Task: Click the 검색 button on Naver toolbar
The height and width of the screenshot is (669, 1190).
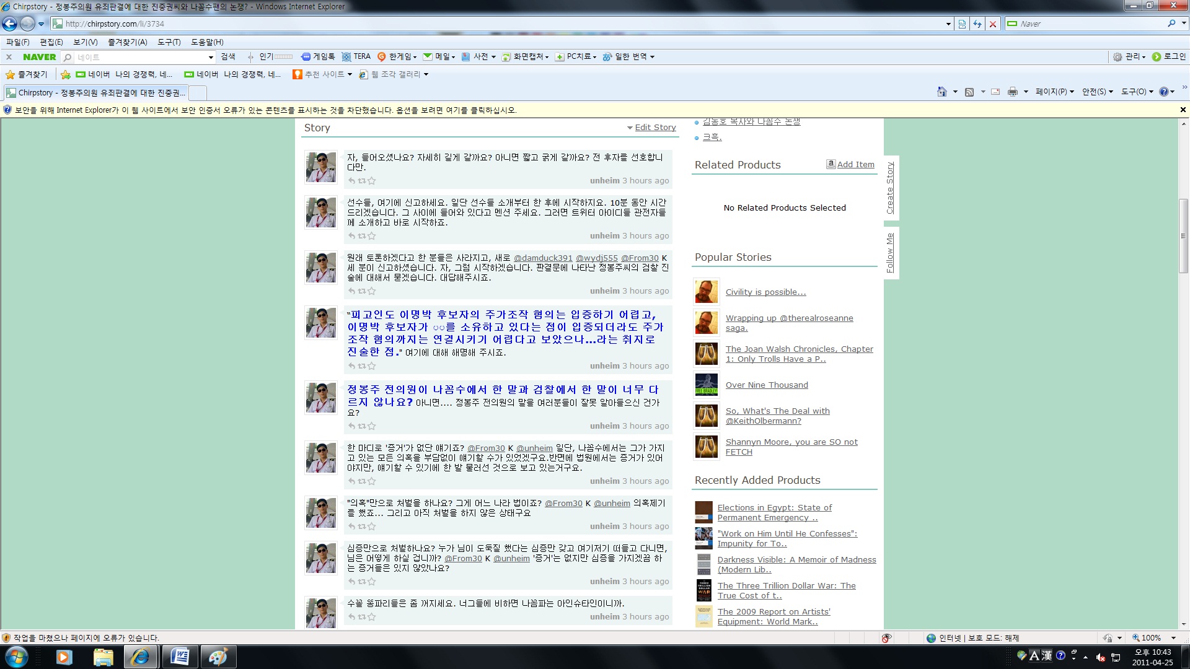Action: click(228, 57)
